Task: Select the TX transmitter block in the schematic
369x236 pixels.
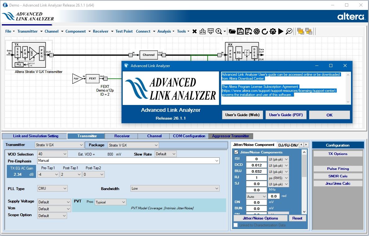Action: [x=29, y=55]
